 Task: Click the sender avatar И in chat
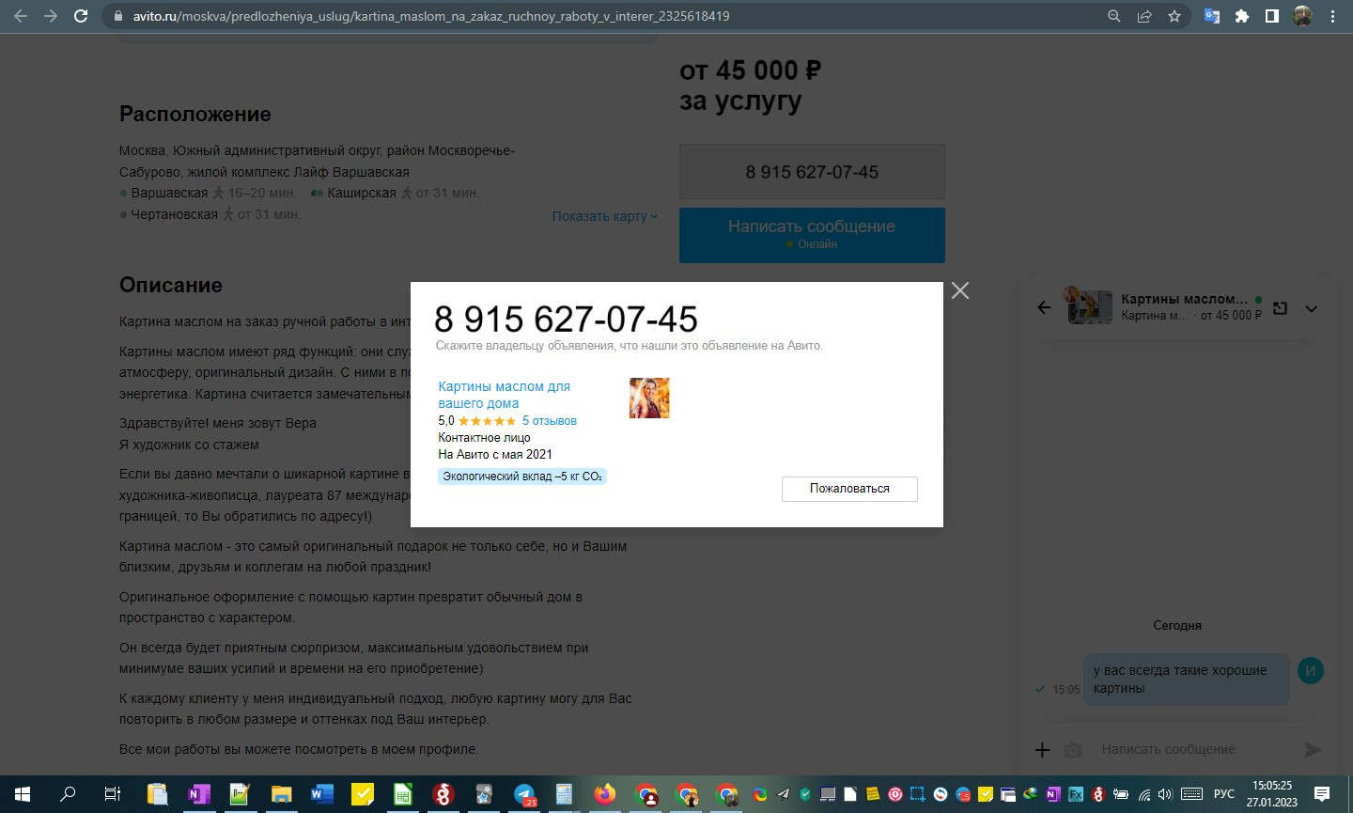click(x=1311, y=671)
